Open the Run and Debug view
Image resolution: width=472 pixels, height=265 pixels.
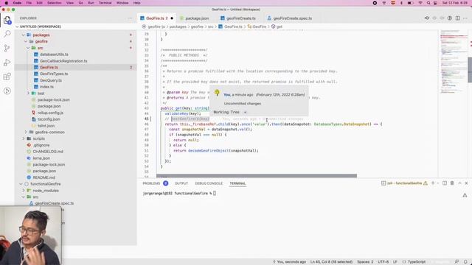[7, 63]
